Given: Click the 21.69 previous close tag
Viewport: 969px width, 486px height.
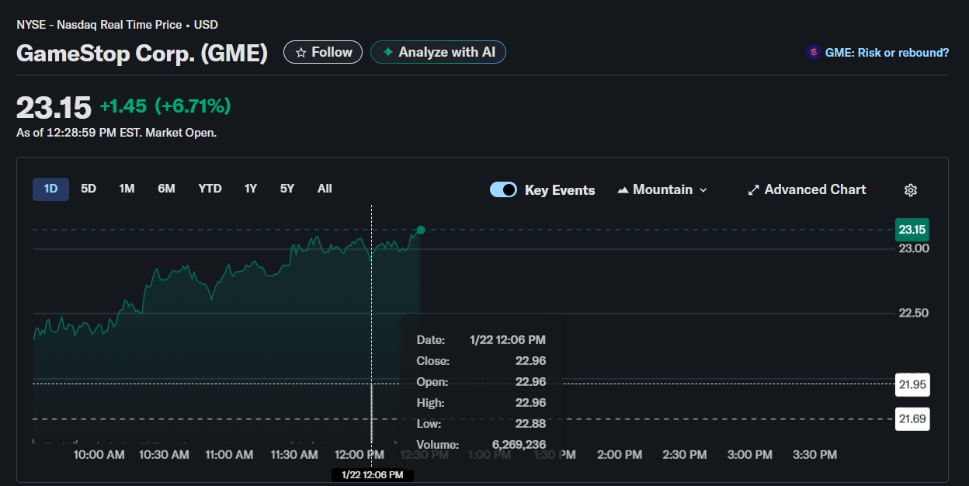Looking at the screenshot, I should pyautogui.click(x=912, y=419).
